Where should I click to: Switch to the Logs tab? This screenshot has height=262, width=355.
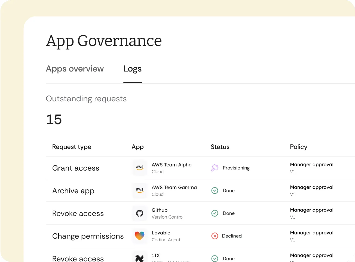133,69
